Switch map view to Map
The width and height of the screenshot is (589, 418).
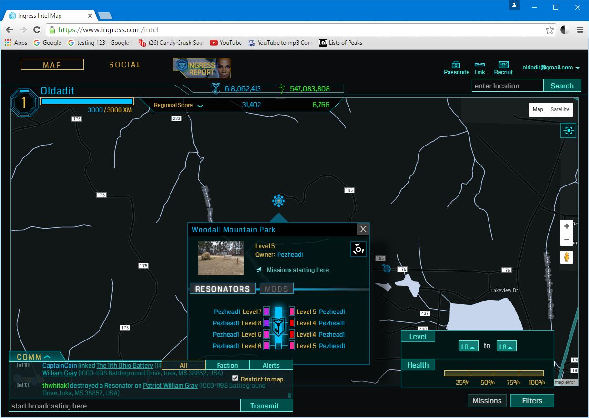click(538, 109)
